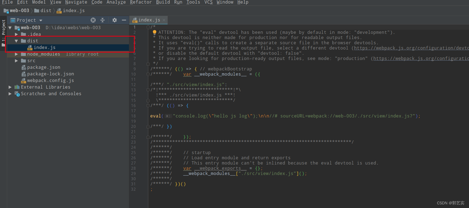Open the Run menu
This screenshot has height=208, width=469.
click(x=178, y=2)
